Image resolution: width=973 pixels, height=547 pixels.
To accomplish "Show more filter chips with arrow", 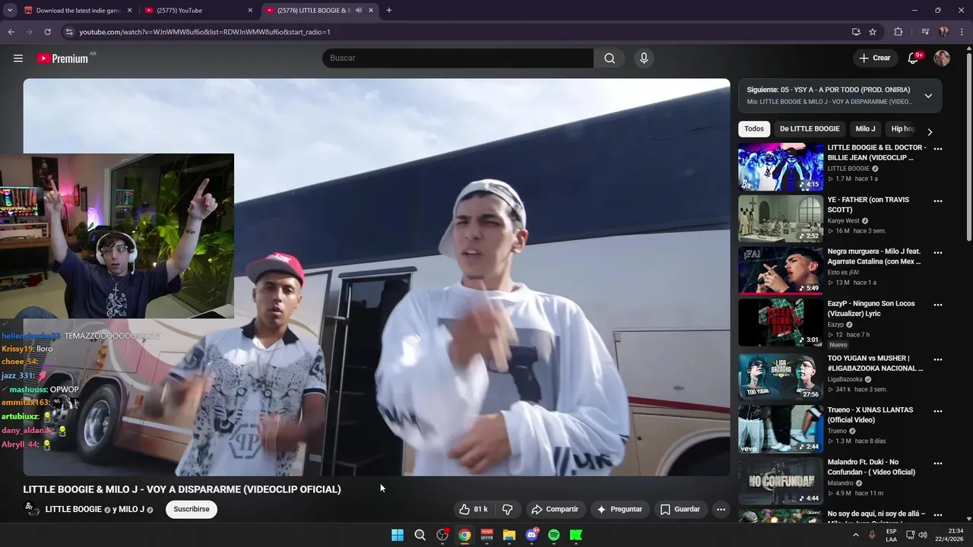I will click(929, 131).
